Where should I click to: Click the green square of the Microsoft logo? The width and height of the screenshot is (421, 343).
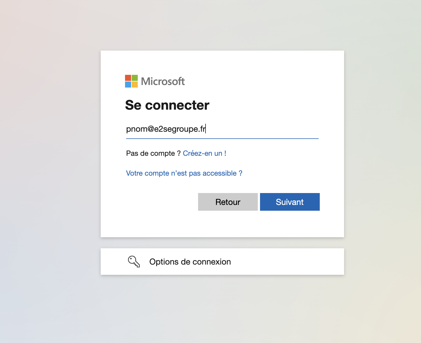tap(135, 78)
